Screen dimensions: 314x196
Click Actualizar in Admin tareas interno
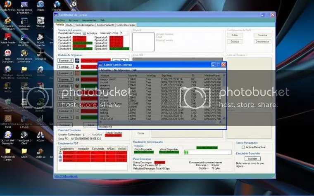106,70
